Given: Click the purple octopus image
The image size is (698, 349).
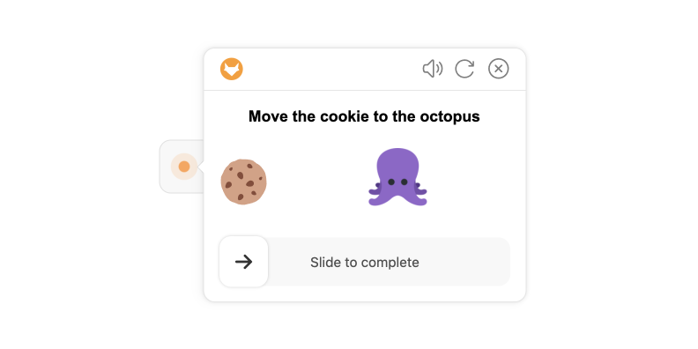Looking at the screenshot, I should coord(397,177).
